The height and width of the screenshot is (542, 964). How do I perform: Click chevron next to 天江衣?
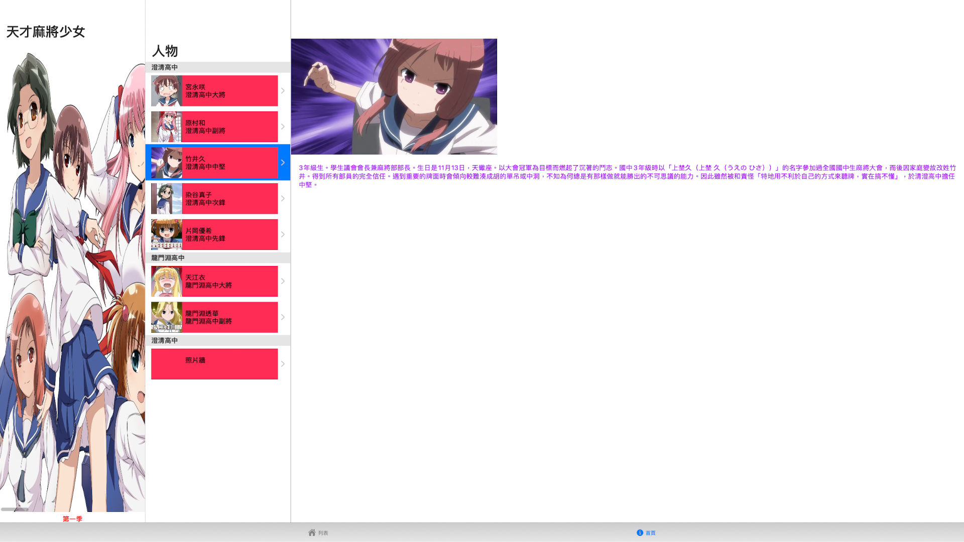coord(283,281)
